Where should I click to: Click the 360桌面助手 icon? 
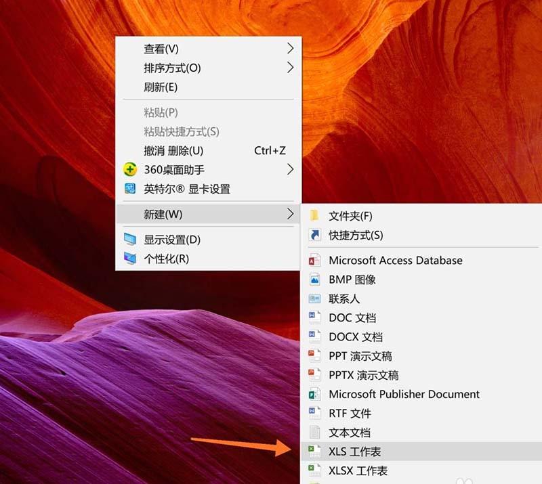click(x=129, y=170)
